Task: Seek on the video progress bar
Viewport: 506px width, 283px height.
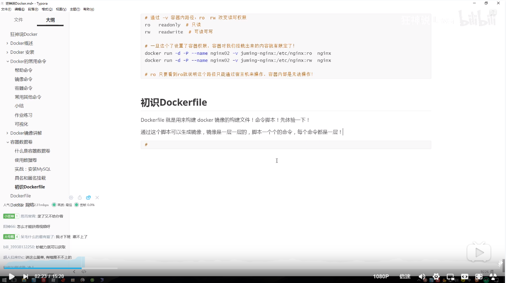Action: 253,268
